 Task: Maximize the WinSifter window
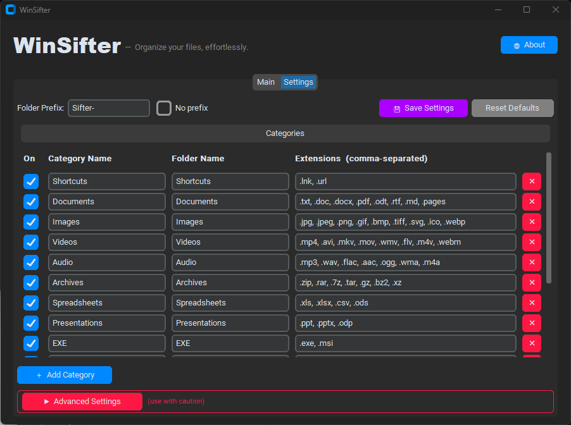click(x=527, y=10)
